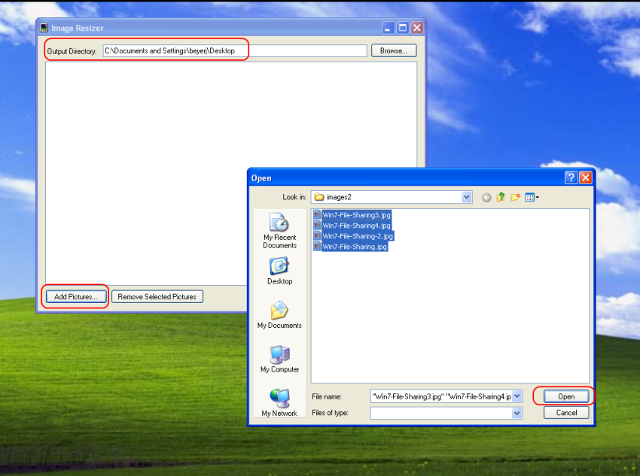The width and height of the screenshot is (640, 476).
Task: Click file icon of Win7-File-Sharing3.jpg
Action: [317, 214]
